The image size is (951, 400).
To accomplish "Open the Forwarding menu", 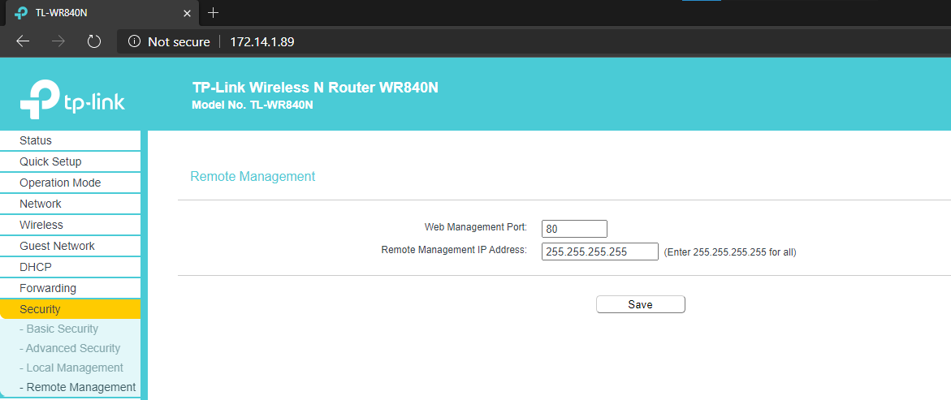I will (71, 288).
